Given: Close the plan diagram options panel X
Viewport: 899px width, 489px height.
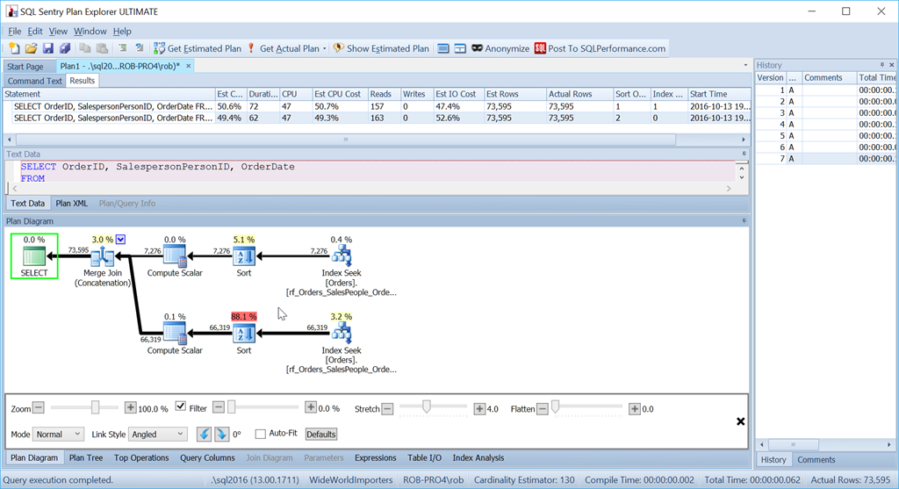Looking at the screenshot, I should click(x=740, y=421).
